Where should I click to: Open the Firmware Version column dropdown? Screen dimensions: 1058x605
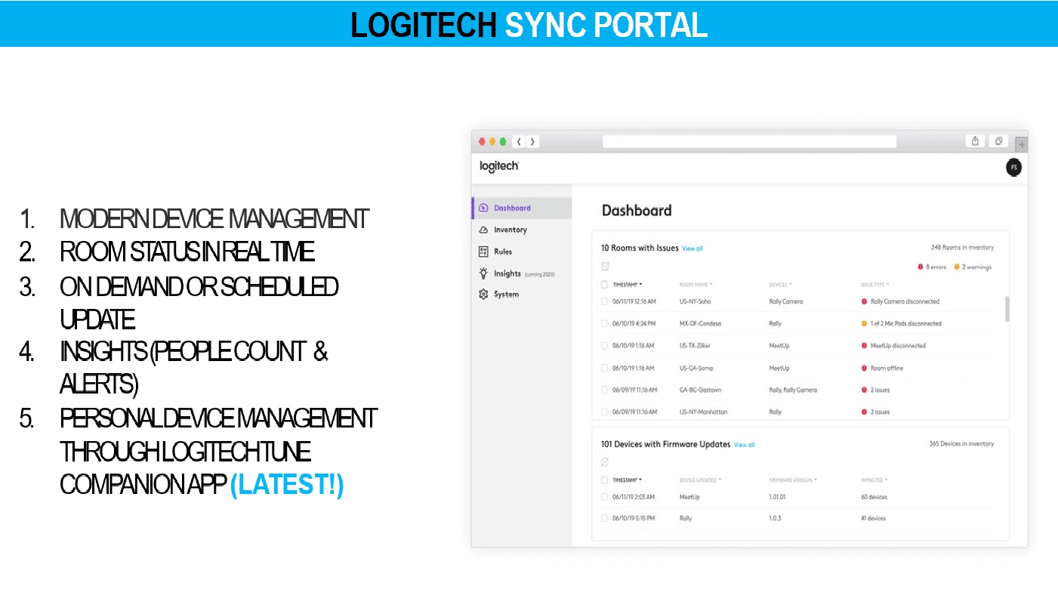tap(816, 480)
